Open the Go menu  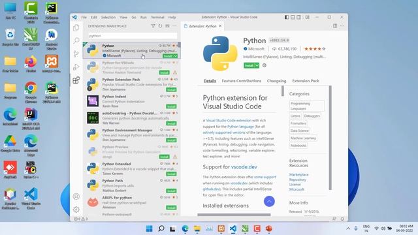(x=134, y=17)
